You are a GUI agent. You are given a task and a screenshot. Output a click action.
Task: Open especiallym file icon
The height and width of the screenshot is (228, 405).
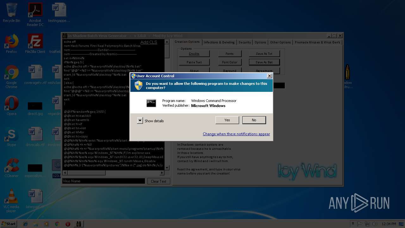(x=35, y=170)
